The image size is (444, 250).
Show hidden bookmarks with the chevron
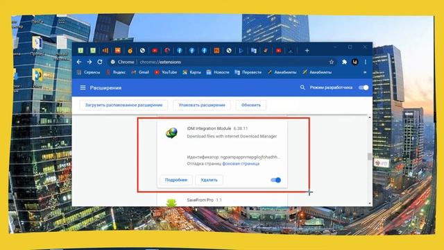[x=365, y=72]
